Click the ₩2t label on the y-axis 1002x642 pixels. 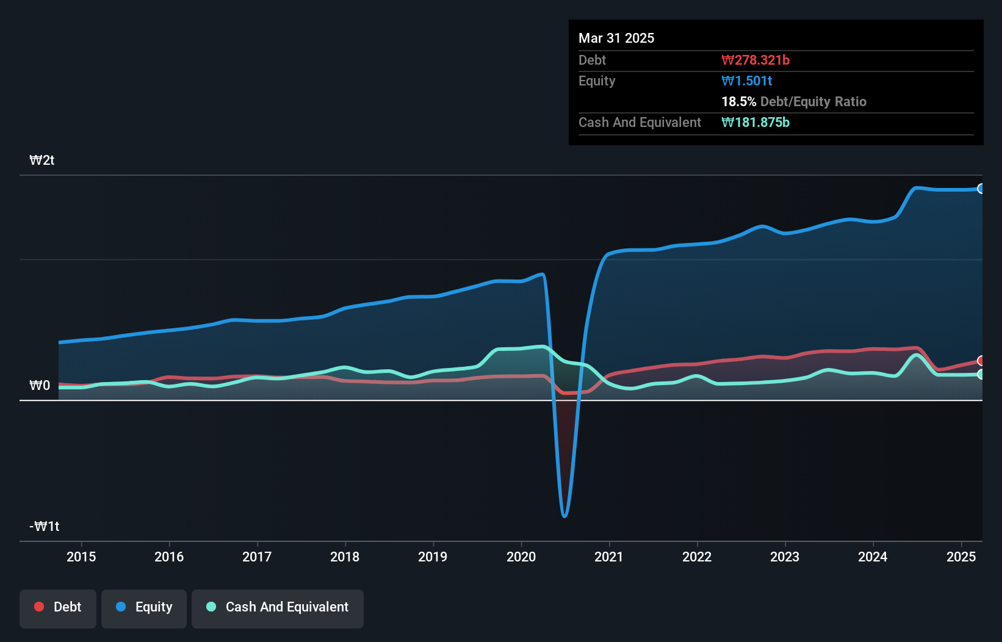click(42, 160)
